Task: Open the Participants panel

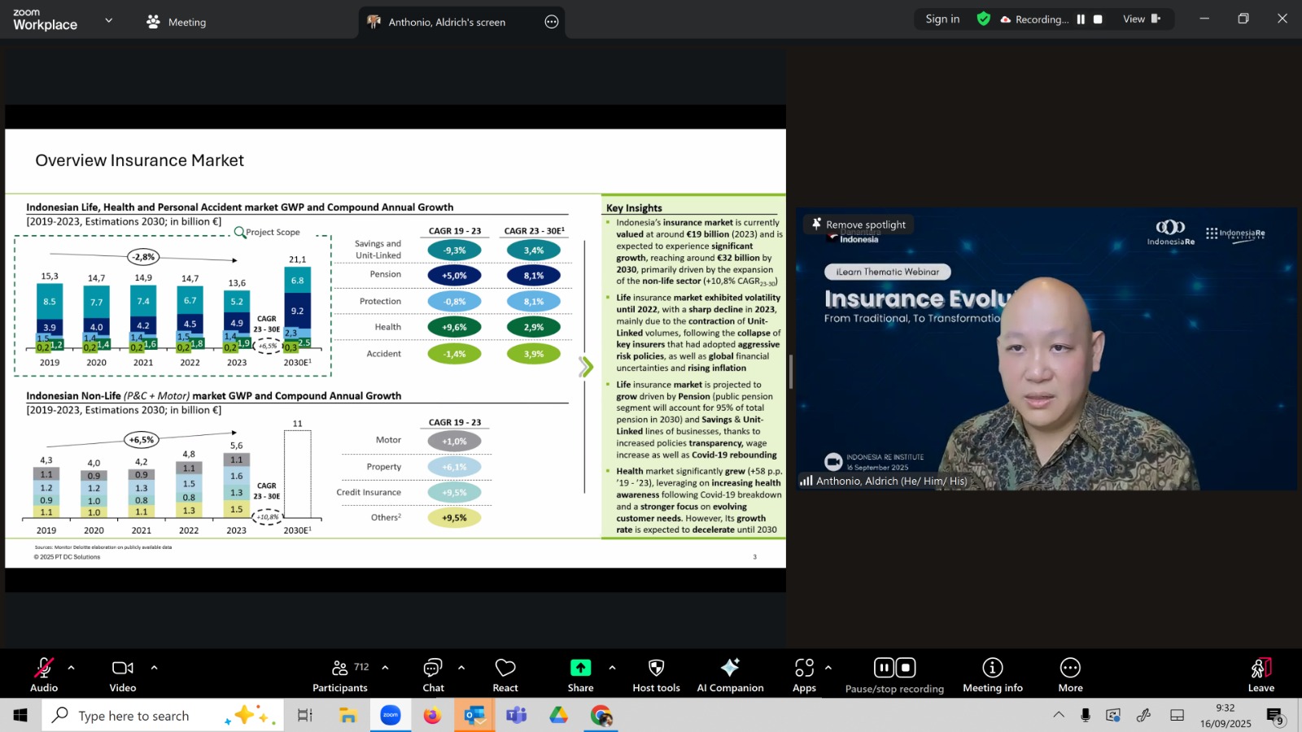Action: [x=340, y=669]
